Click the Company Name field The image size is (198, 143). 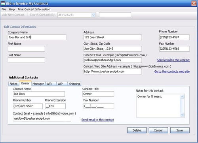37,38
